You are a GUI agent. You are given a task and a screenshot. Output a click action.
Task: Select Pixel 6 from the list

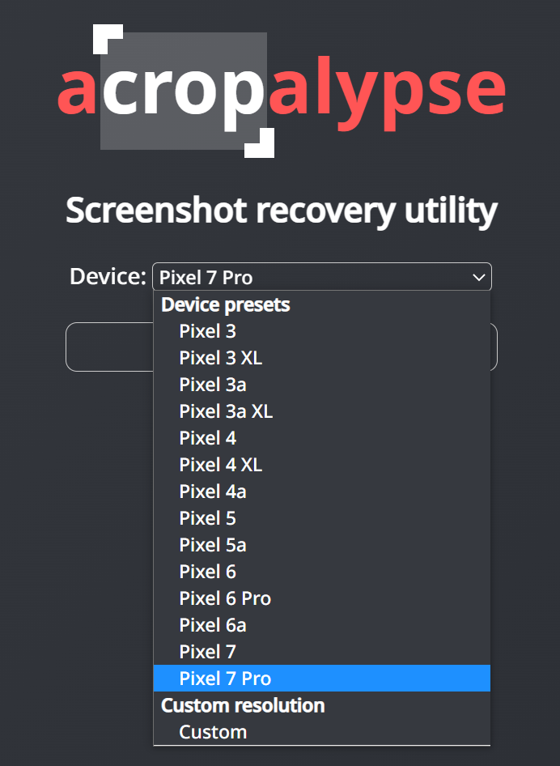[208, 572]
